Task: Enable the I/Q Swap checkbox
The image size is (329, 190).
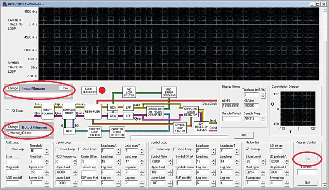Action: [8, 111]
